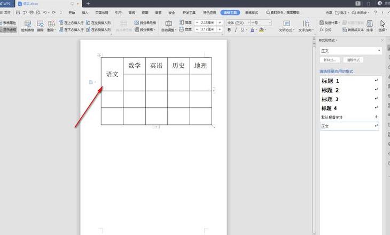The width and height of the screenshot is (390, 235).
Task: Open the 正文 style dropdown in the side pane
Action: tap(379, 51)
